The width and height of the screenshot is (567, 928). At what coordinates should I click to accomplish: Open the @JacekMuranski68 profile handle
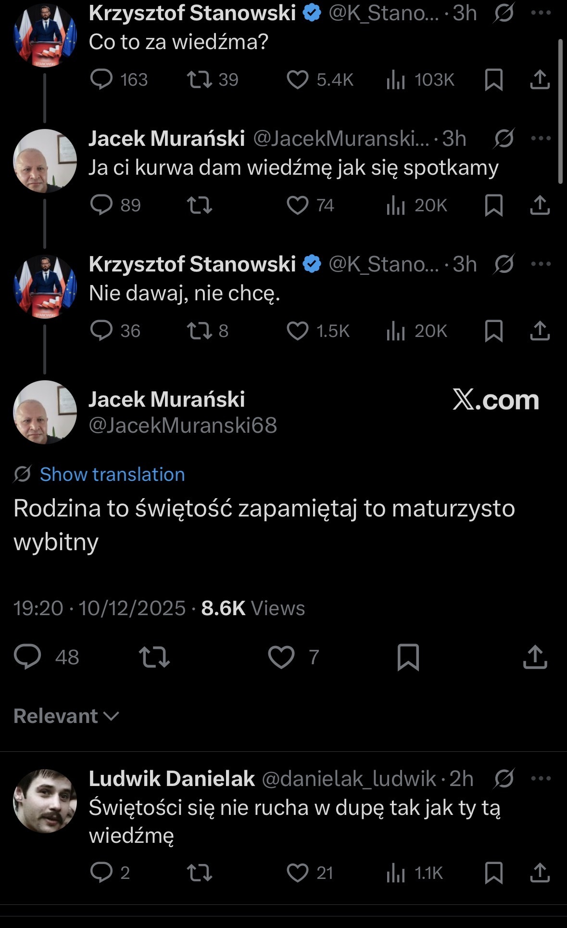click(183, 425)
